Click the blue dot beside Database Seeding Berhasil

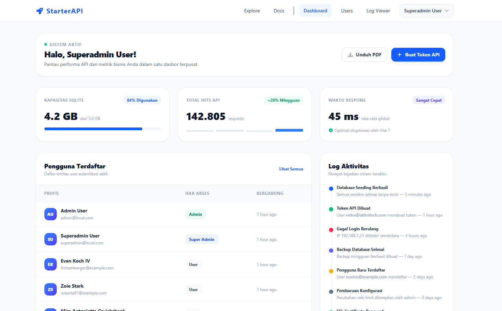point(331,189)
